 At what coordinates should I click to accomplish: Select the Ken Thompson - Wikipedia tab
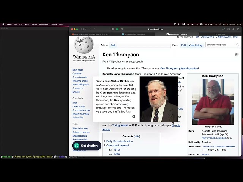pyautogui.click(x=177, y=34)
